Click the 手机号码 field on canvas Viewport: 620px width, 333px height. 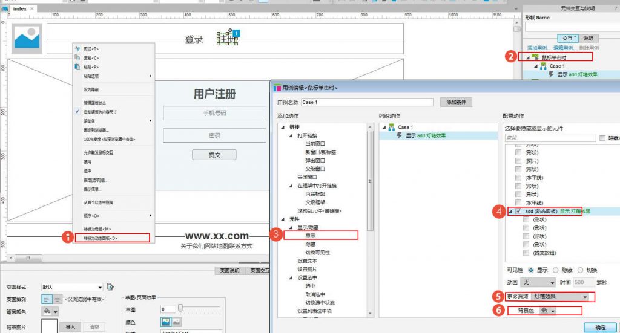pyautogui.click(x=214, y=113)
